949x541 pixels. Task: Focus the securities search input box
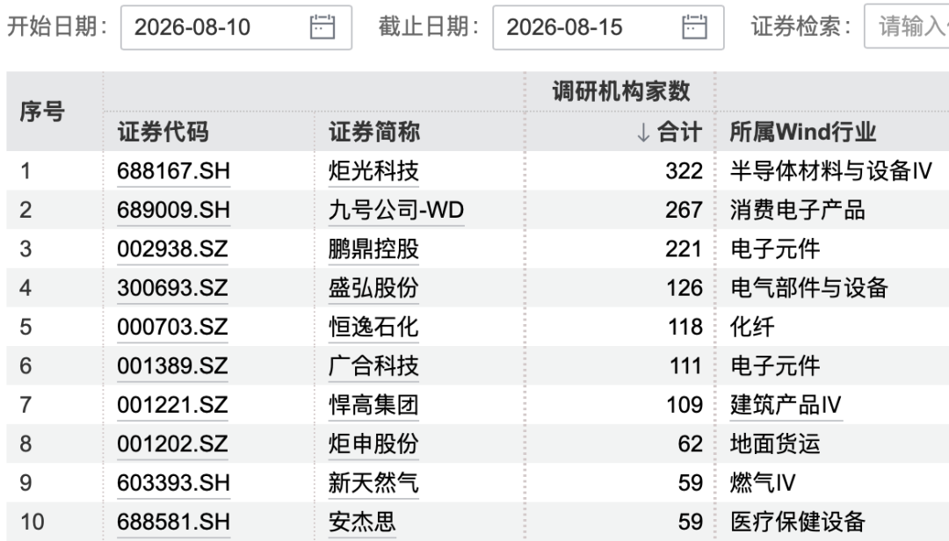(907, 26)
